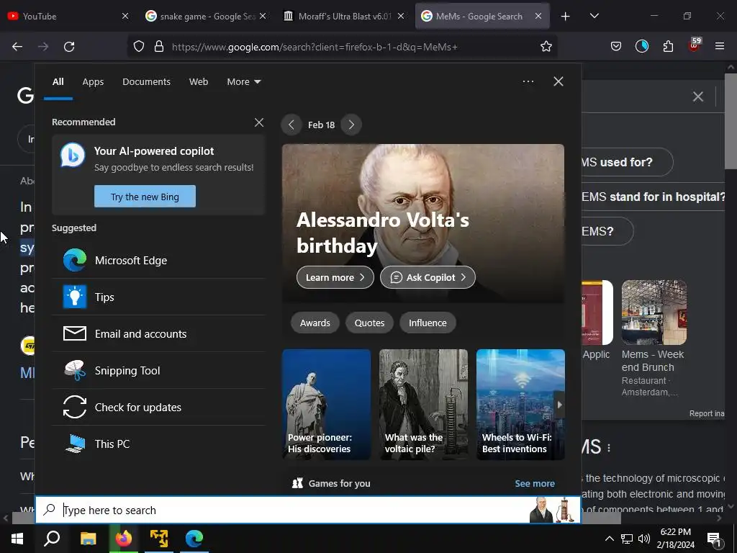The height and width of the screenshot is (553, 737).
Task: Open What was the voltaic pile card
Action: 423,405
